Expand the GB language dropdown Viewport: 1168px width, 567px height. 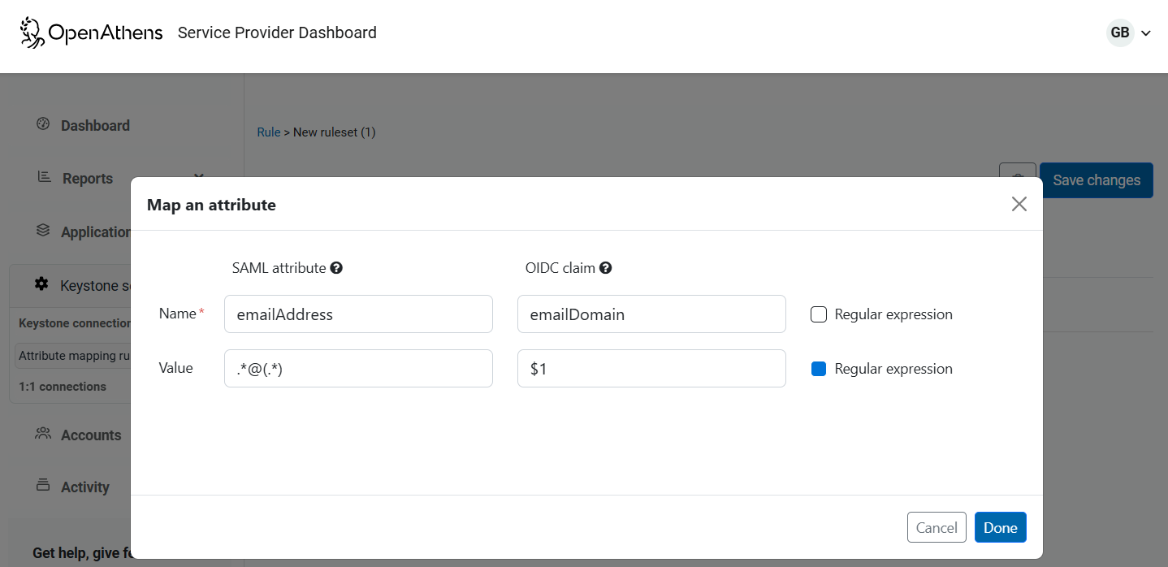1131,32
